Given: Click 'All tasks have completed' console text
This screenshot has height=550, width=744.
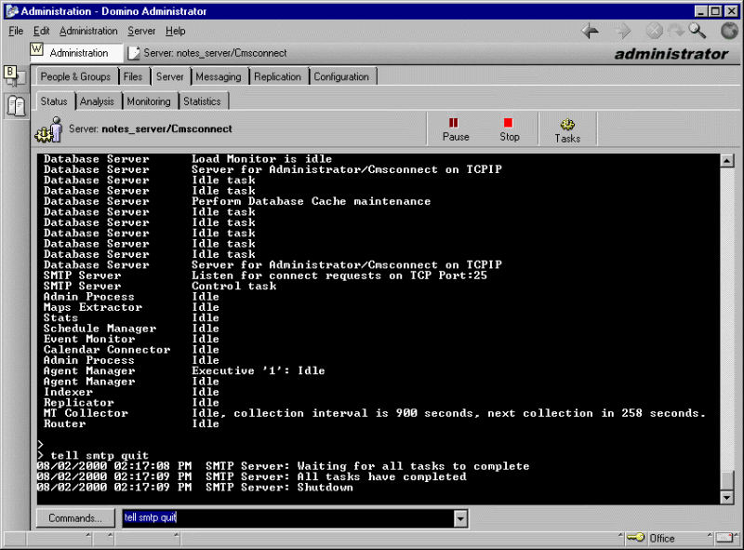Looking at the screenshot, I should click(x=382, y=476).
